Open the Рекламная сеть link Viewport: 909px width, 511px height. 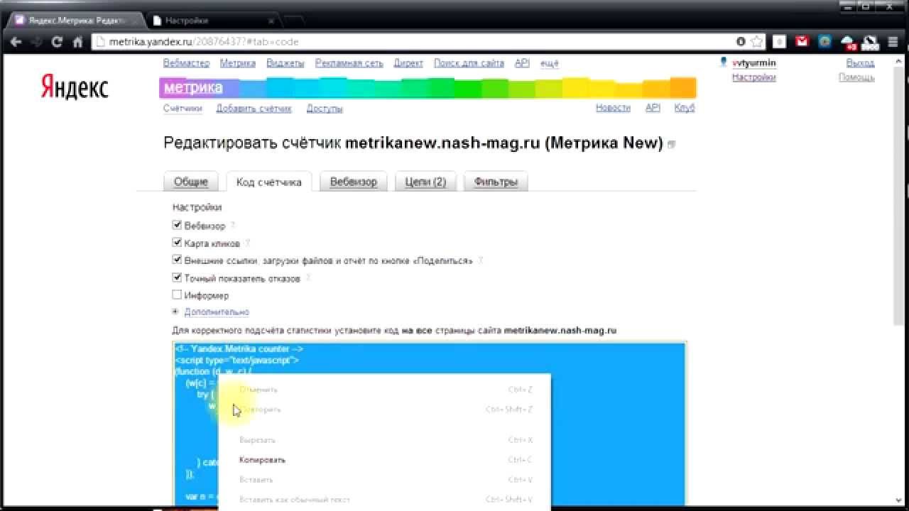pyautogui.click(x=349, y=63)
